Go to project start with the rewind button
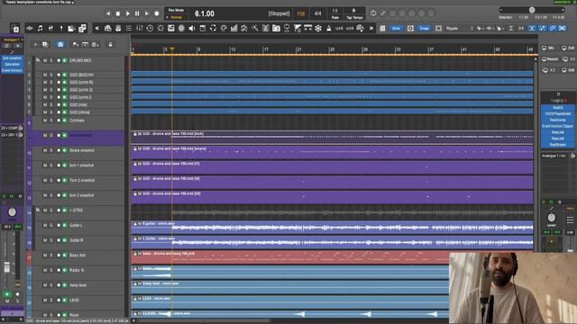Viewport: 577px width, 324px height. point(108,13)
